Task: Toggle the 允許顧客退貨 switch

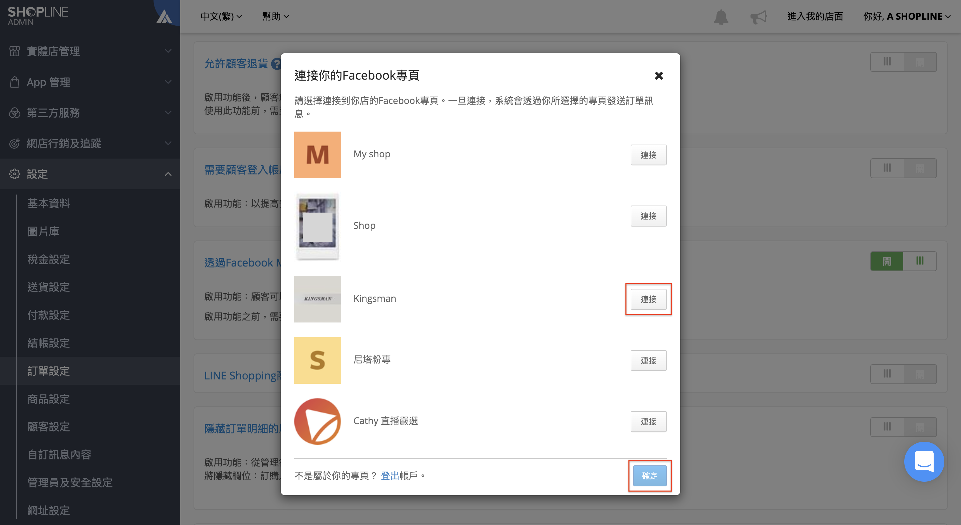Action: [x=903, y=62]
